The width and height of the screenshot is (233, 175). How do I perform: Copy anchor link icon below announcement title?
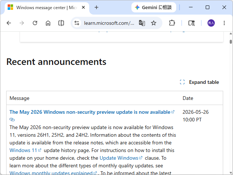coord(12,120)
